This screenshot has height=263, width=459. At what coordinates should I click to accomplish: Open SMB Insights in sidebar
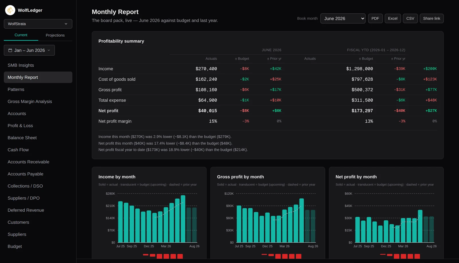[38, 65]
